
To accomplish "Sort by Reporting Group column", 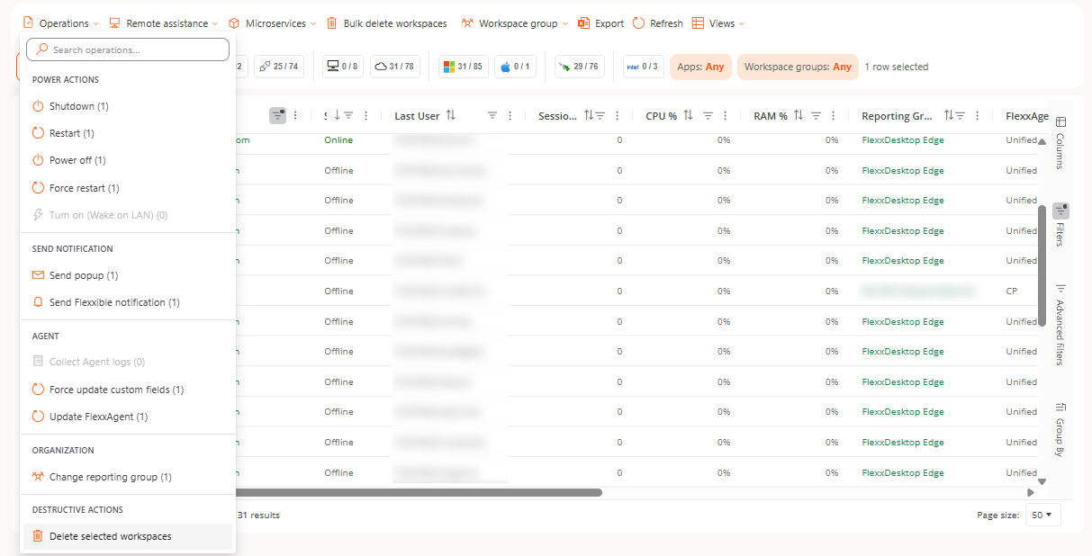I will point(949,116).
